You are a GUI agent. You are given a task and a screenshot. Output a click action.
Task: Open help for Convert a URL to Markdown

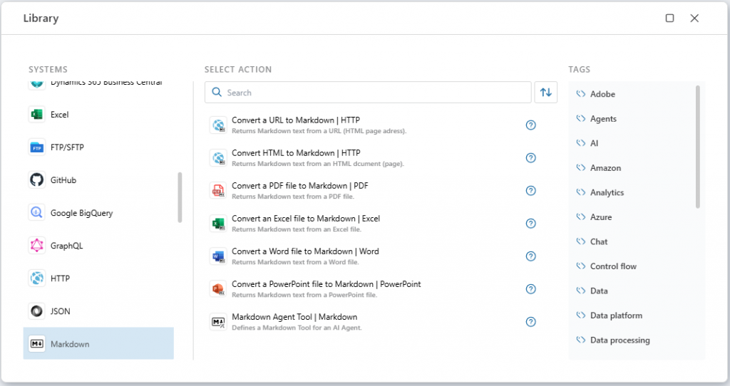click(x=530, y=125)
